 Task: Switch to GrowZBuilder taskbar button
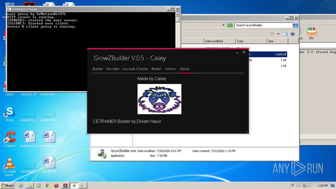pos(74,186)
